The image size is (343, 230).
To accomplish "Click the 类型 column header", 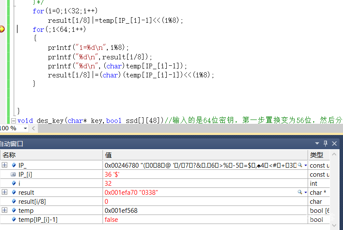I will coord(319,155).
